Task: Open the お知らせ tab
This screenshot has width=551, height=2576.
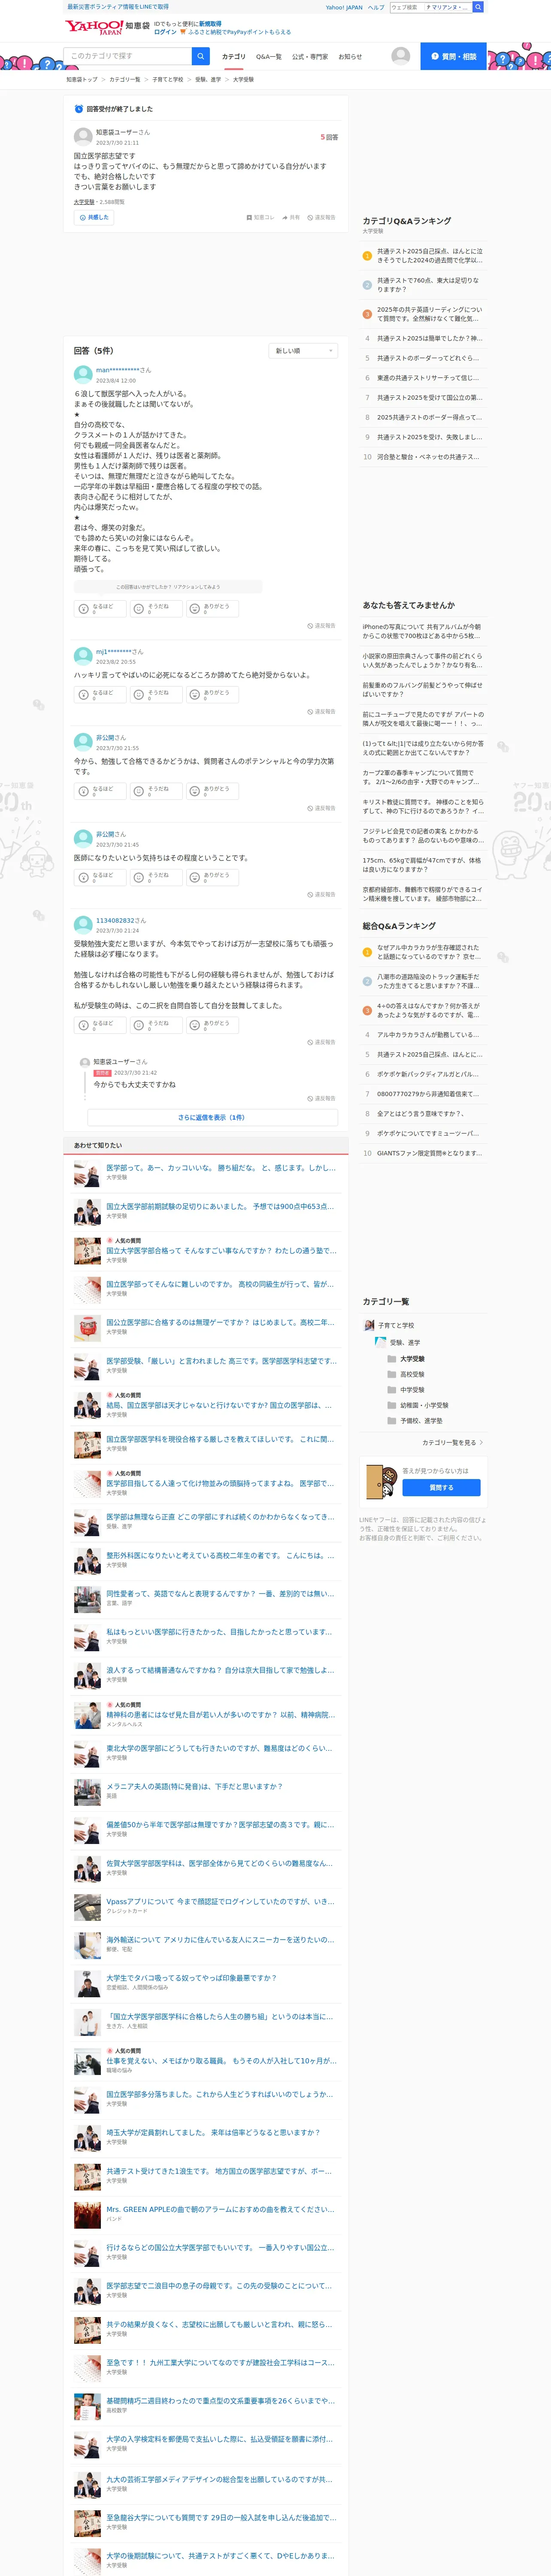Action: click(x=350, y=57)
